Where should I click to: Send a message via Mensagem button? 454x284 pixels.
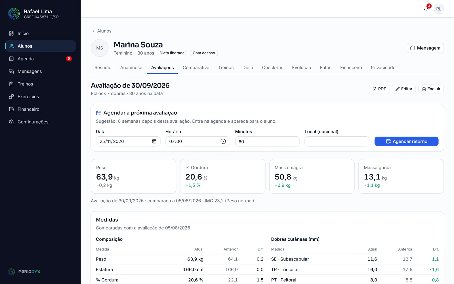pyautogui.click(x=425, y=48)
